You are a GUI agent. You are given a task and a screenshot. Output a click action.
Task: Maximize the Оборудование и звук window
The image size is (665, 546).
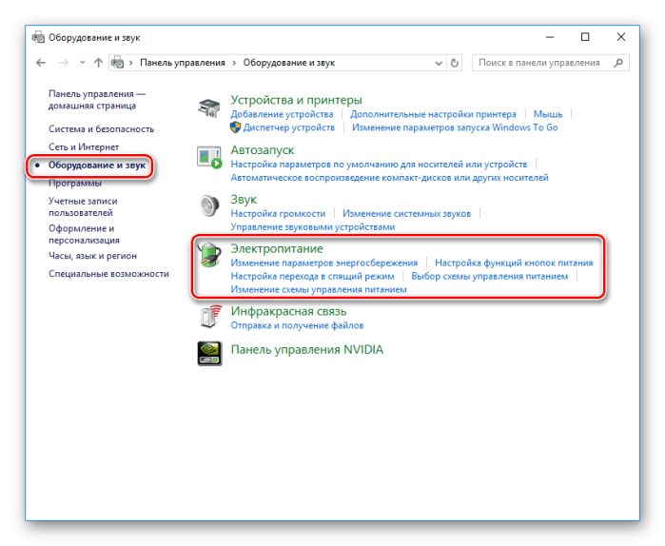(585, 37)
